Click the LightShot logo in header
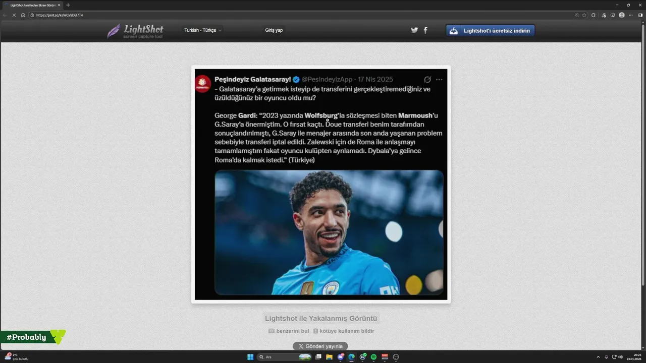The width and height of the screenshot is (646, 363). [135, 31]
